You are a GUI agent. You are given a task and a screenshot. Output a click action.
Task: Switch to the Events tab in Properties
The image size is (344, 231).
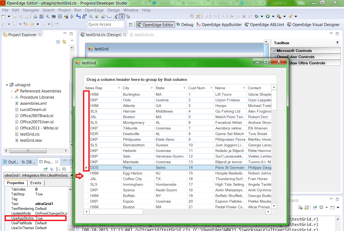point(36,183)
